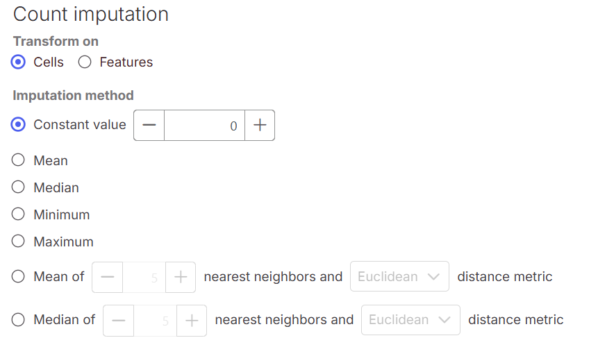Select the Cells radio button
The width and height of the screenshot is (598, 363).
(x=19, y=62)
